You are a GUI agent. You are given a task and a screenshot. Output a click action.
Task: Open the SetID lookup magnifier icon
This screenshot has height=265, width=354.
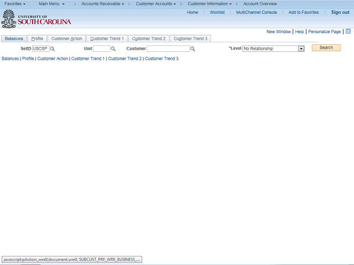point(53,49)
